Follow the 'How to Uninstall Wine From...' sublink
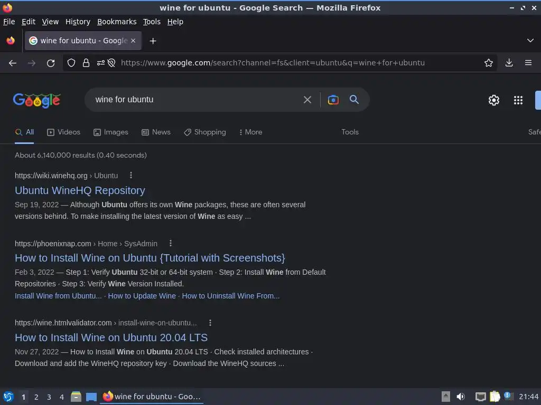This screenshot has width=541, height=405. coord(231,296)
